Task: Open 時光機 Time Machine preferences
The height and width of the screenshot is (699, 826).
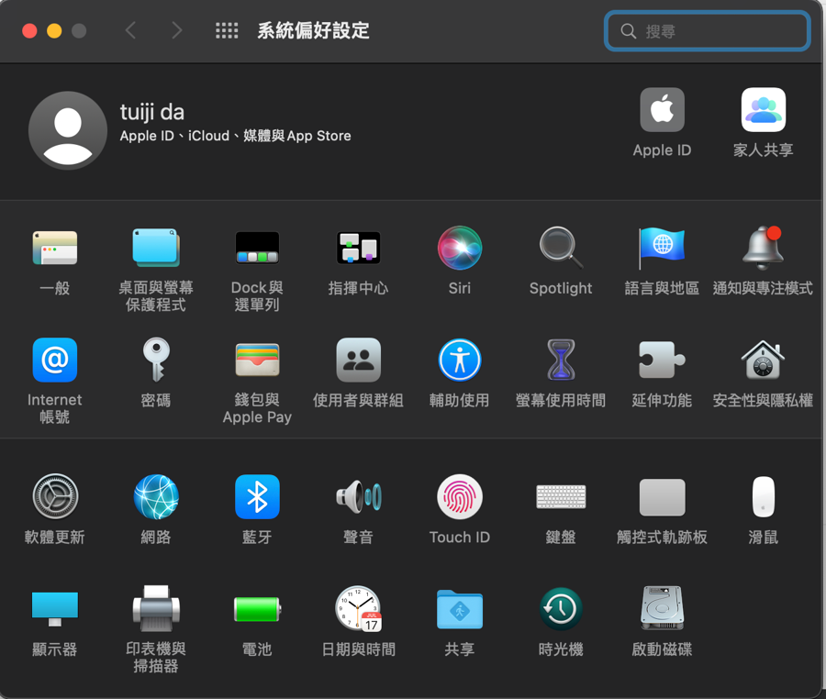Action: coord(560,609)
